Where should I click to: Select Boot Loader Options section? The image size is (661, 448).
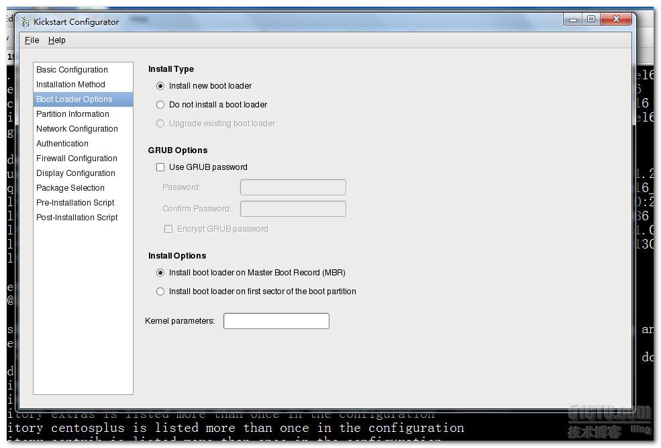tap(83, 99)
